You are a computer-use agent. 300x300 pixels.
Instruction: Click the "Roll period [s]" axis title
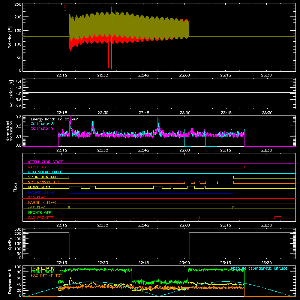(11, 93)
